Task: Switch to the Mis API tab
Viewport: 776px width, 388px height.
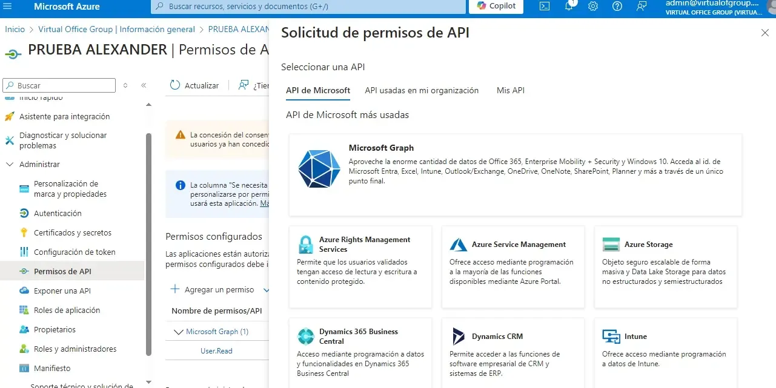Action: coord(510,90)
